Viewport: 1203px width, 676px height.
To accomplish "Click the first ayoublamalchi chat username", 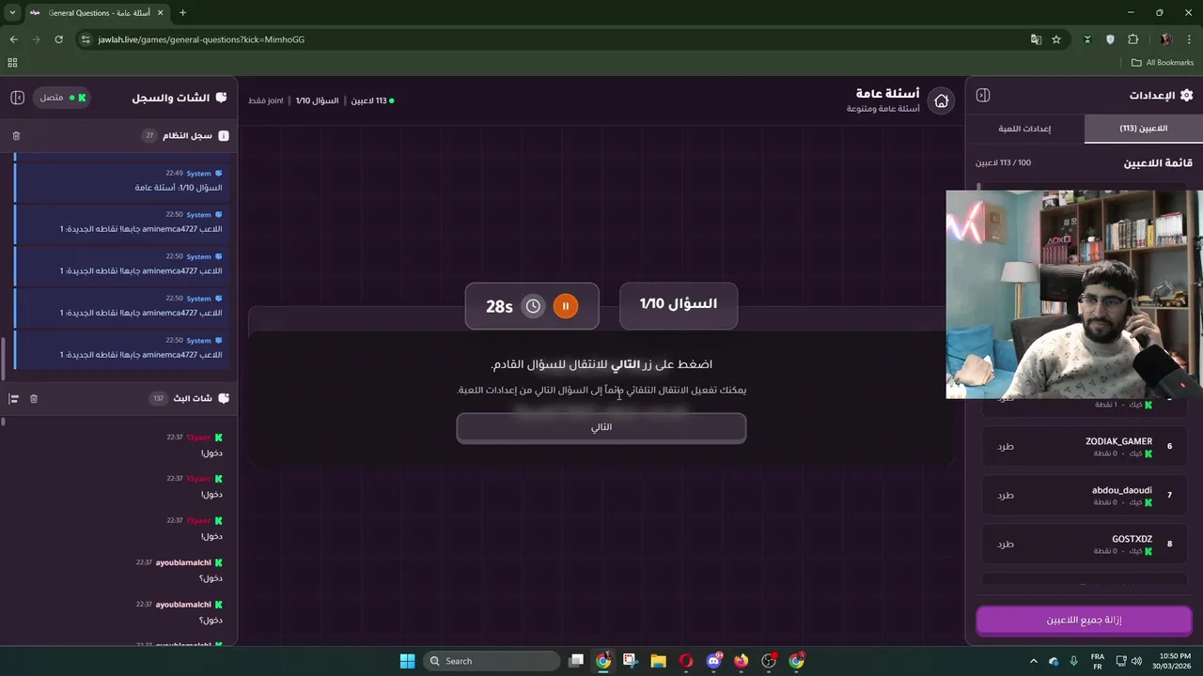I will point(183,562).
